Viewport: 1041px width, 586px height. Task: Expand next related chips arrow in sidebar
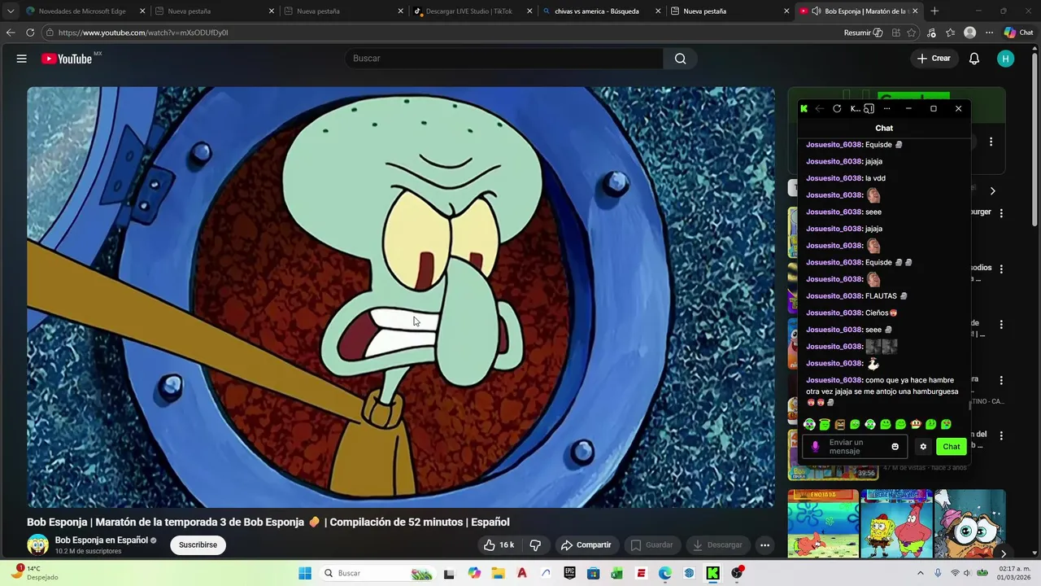pos(992,191)
